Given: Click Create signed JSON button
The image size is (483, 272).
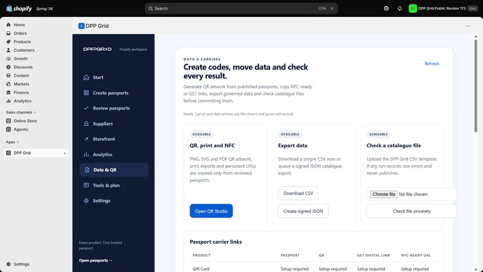Looking at the screenshot, I should pos(303,211).
